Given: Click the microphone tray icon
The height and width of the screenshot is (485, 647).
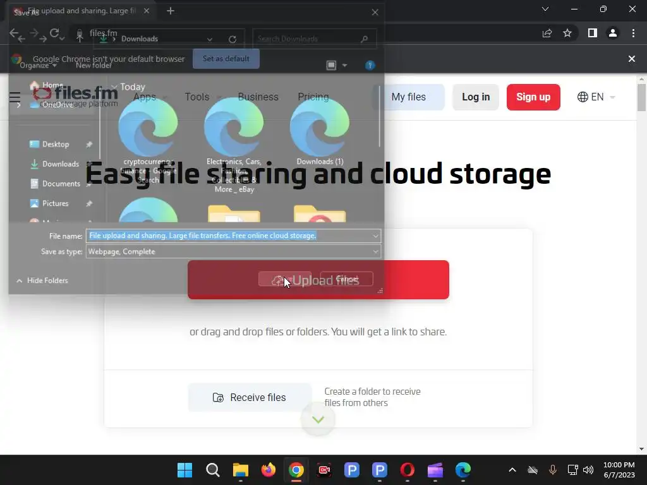Looking at the screenshot, I should [x=552, y=470].
